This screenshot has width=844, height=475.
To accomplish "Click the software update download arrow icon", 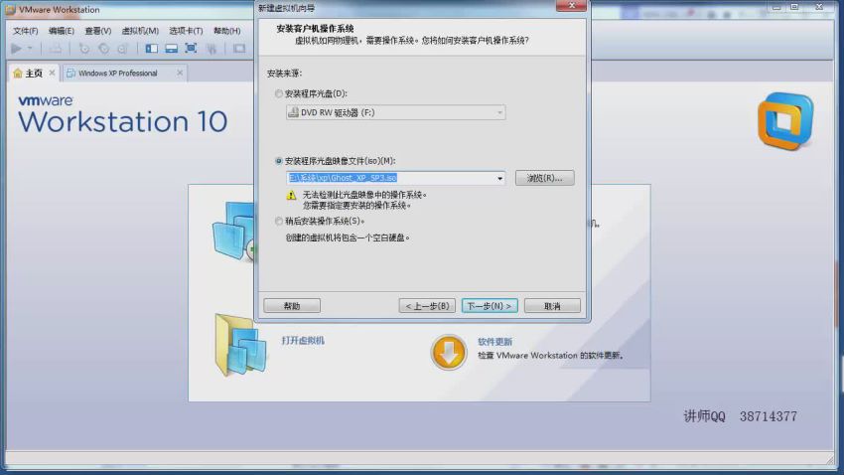I will pyautogui.click(x=449, y=352).
